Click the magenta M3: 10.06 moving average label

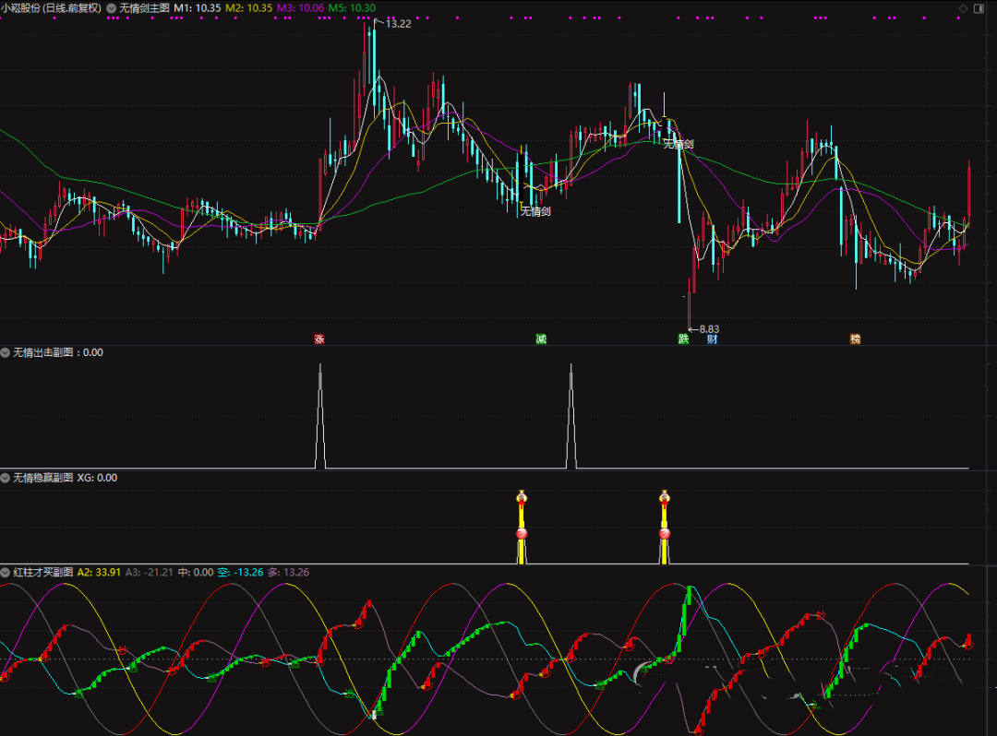pos(300,7)
